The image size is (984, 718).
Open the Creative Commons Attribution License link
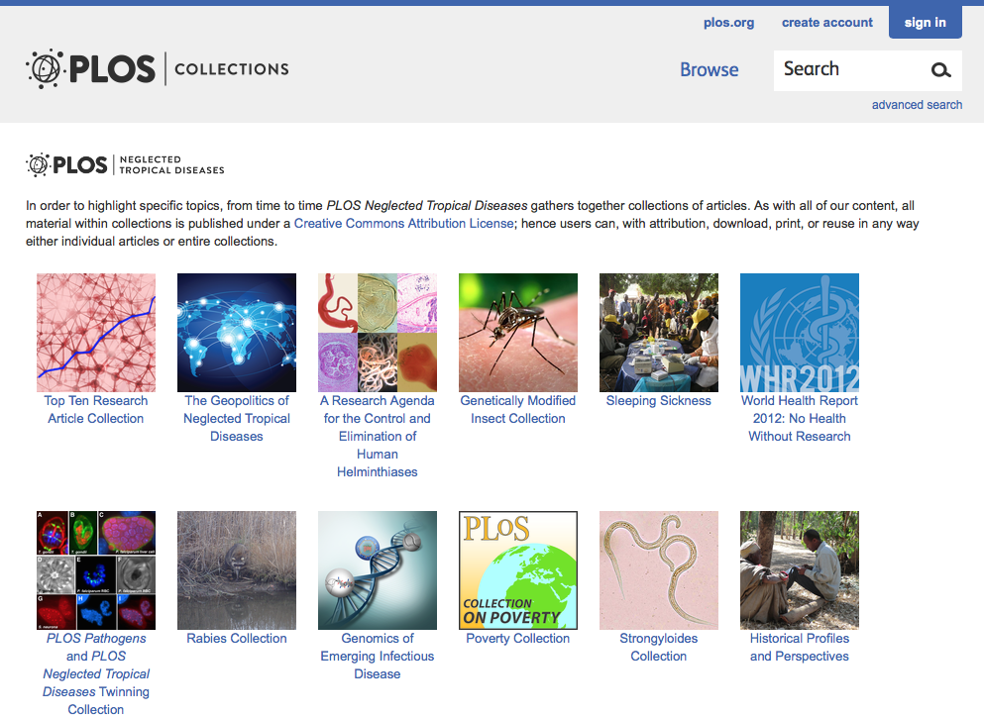point(403,223)
